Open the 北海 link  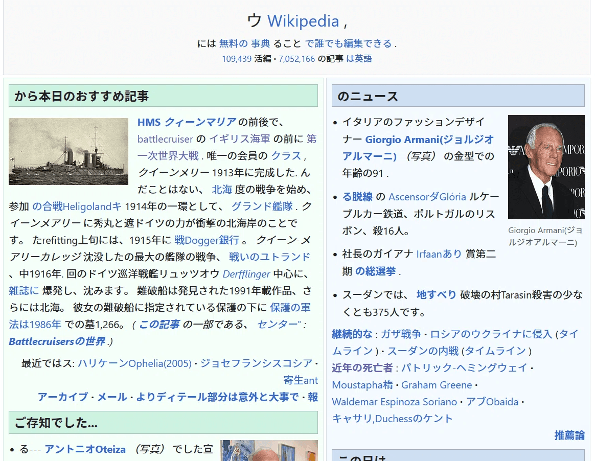pyautogui.click(x=222, y=190)
